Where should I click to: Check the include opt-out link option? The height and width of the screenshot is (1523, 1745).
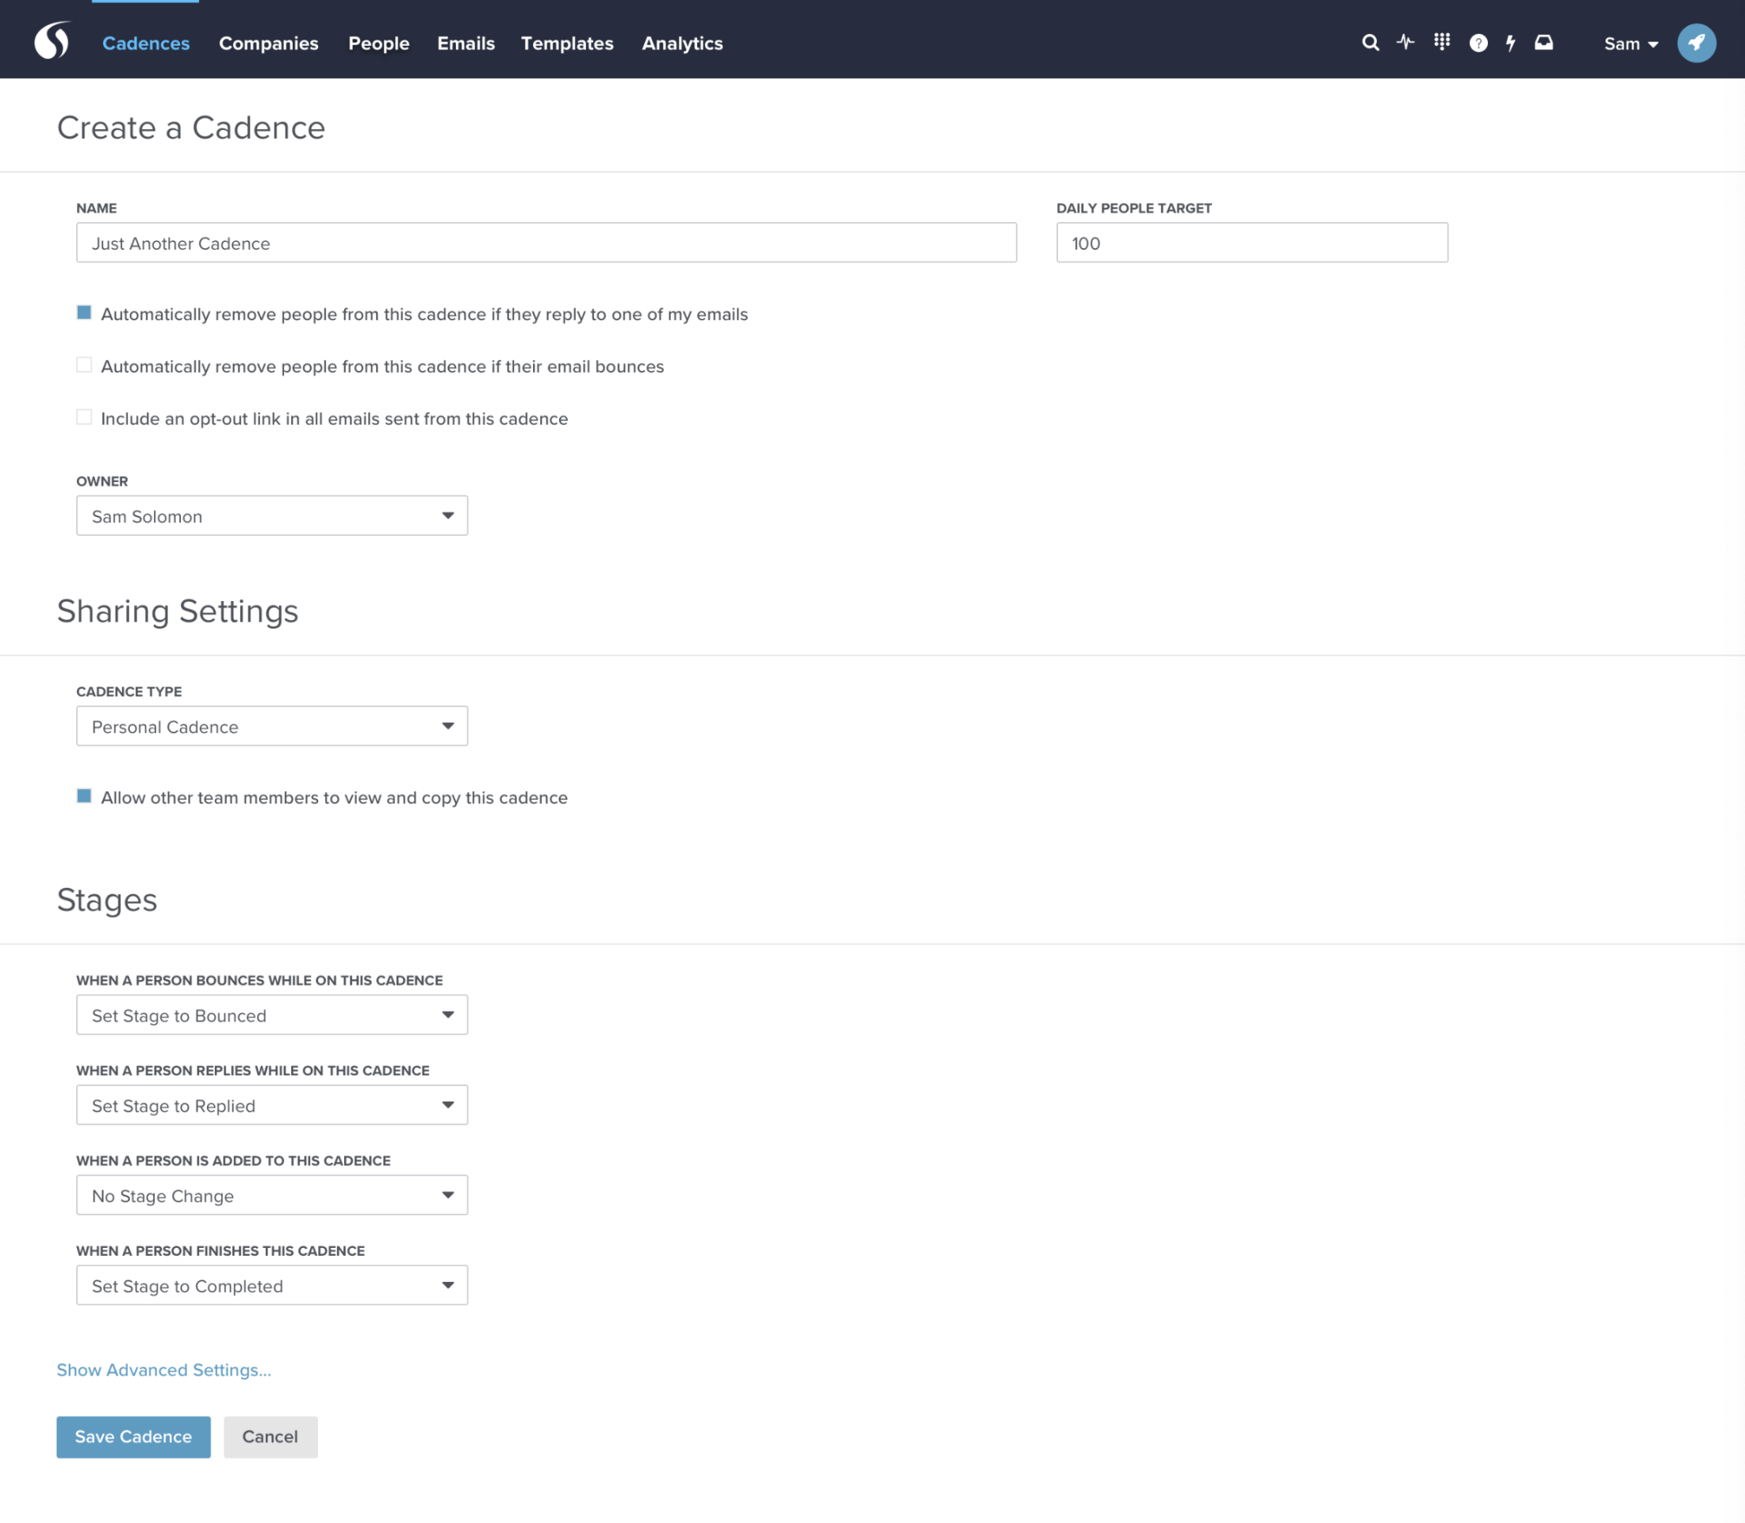point(84,417)
